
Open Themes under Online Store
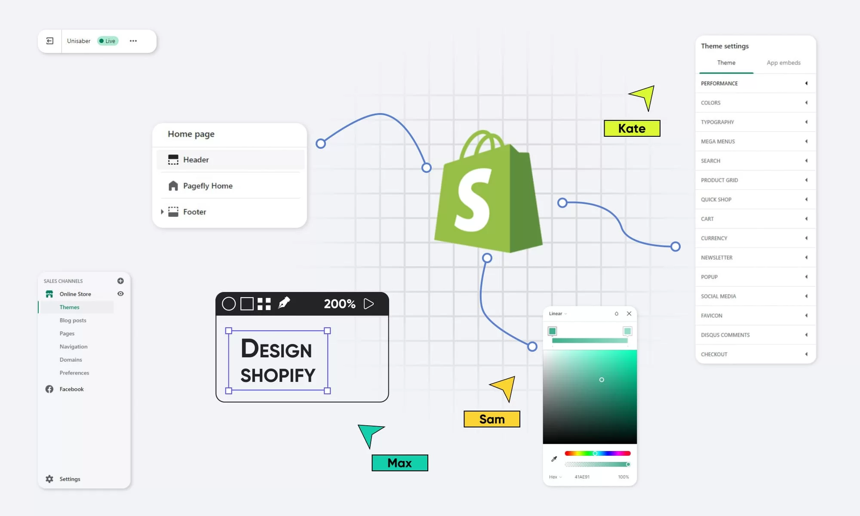pos(69,307)
